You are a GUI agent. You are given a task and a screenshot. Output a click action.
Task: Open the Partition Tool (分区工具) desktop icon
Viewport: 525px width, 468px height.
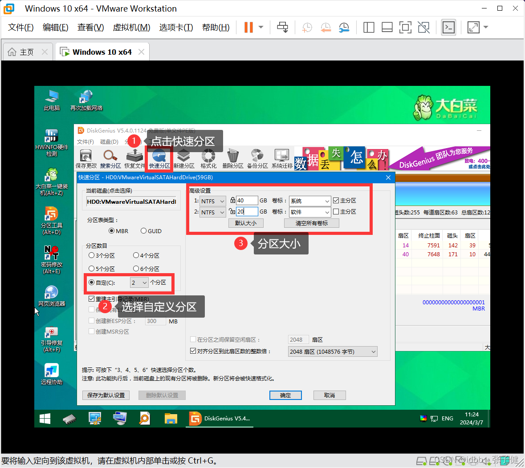point(52,221)
